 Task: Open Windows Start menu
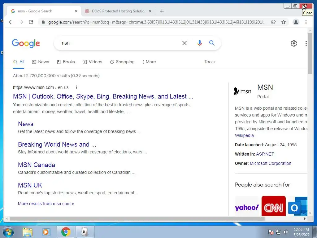(x=8, y=232)
